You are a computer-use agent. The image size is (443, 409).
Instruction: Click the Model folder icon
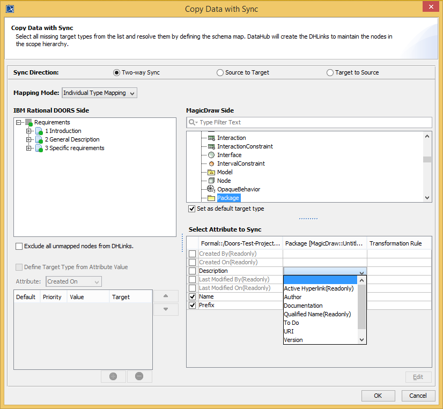[x=211, y=172]
